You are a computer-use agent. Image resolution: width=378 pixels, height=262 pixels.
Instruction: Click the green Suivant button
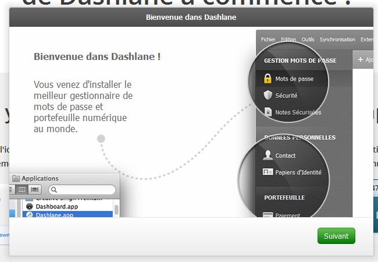tap(336, 236)
